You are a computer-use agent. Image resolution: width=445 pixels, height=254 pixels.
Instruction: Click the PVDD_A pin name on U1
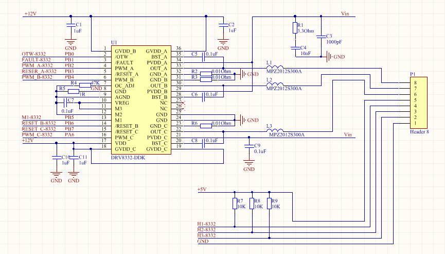pos(157,63)
